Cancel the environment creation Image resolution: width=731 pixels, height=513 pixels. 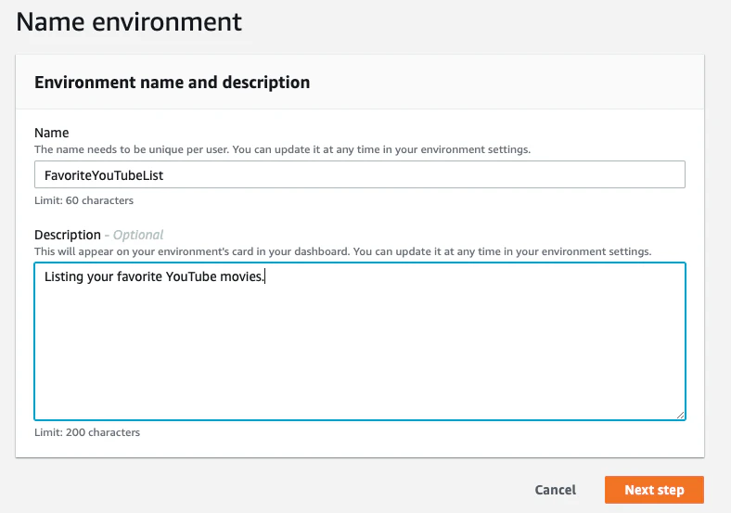coord(556,490)
